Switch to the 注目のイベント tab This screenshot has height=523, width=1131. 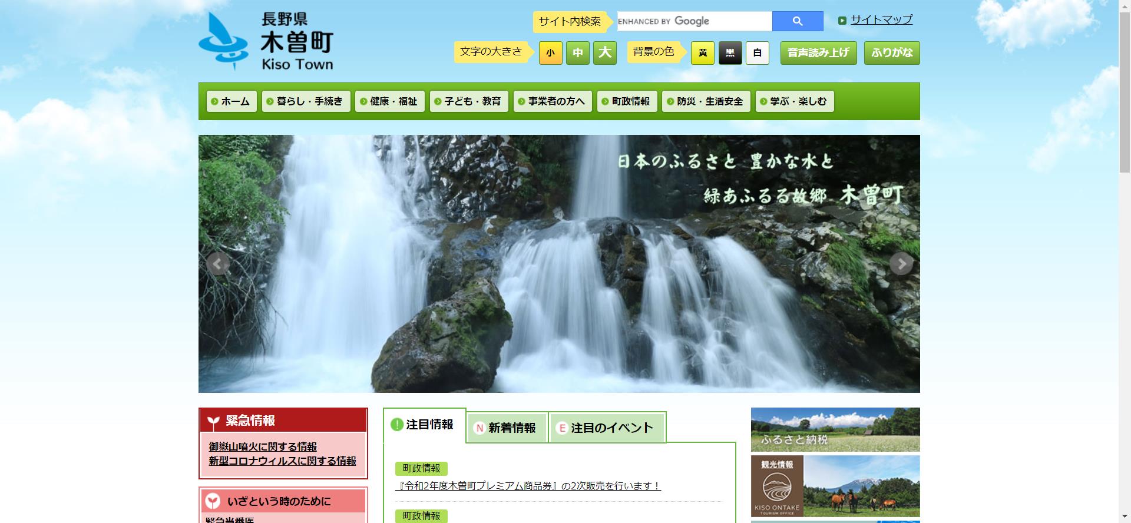pyautogui.click(x=607, y=428)
